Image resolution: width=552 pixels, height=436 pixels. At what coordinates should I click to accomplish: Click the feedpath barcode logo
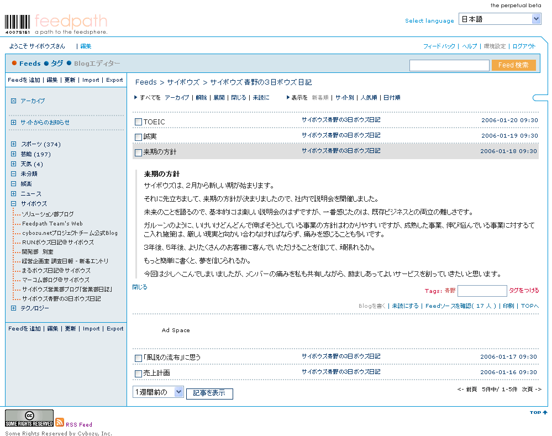point(18,24)
